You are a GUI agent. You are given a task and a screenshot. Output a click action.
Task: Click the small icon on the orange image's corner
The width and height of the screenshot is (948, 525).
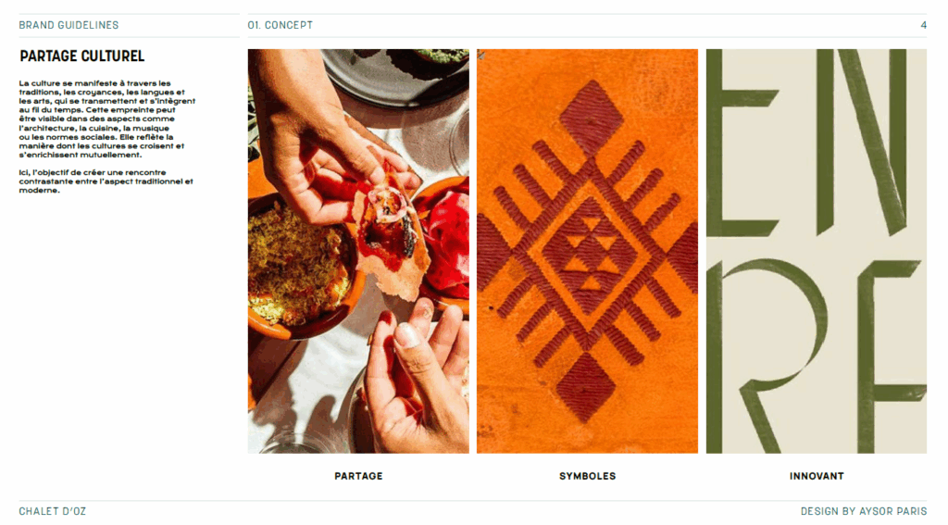pyautogui.click(x=481, y=56)
